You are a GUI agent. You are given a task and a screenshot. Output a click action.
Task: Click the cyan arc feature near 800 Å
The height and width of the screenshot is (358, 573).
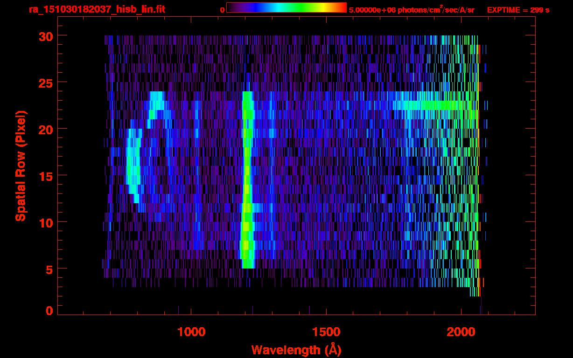[134, 165]
